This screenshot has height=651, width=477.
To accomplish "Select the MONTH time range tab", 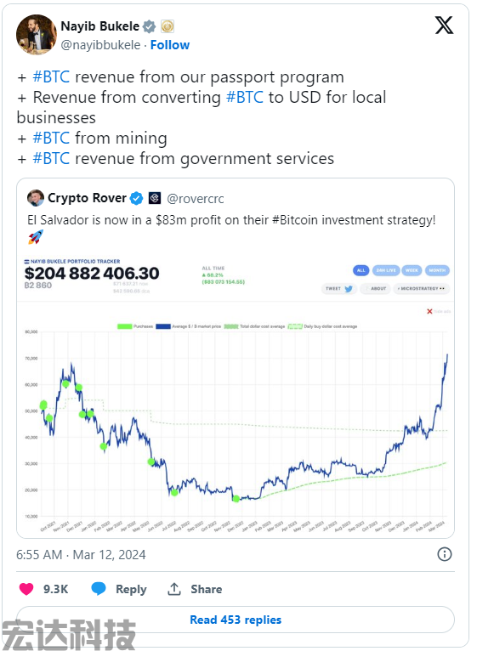I will point(437,270).
